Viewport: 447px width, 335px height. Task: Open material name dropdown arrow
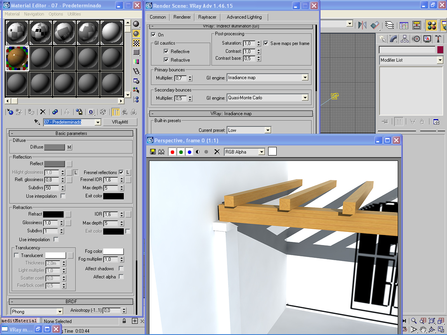pos(98,122)
